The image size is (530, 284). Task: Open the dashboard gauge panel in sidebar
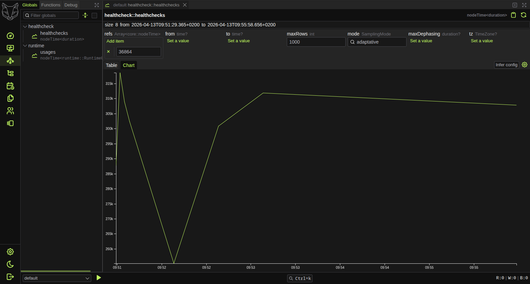point(10,36)
